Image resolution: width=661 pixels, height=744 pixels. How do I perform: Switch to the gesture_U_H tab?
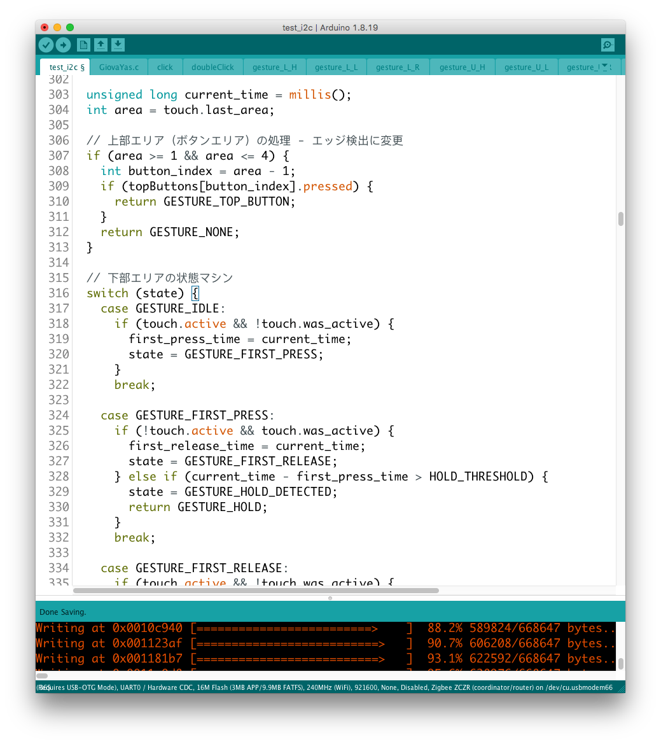coord(462,67)
